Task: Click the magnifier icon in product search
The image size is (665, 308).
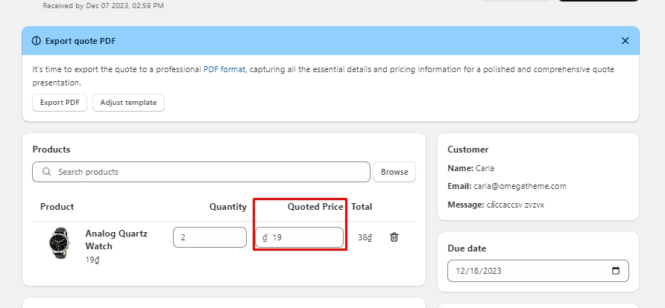Action: coord(48,172)
